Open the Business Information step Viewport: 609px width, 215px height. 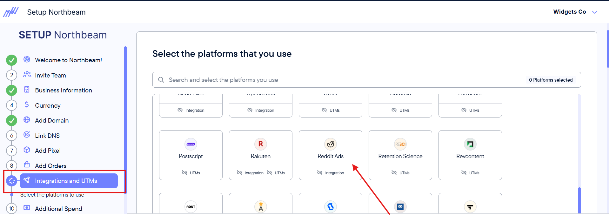(64, 90)
